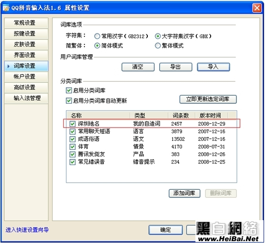This screenshot has width=265, height=243.
Task: Uncheck the 成语俗语 dictionary checkbox
Action: click(x=72, y=139)
